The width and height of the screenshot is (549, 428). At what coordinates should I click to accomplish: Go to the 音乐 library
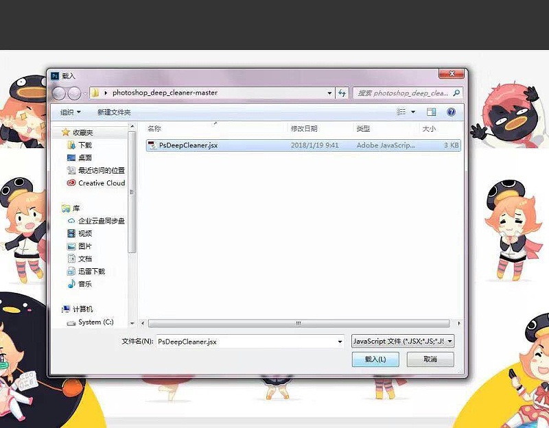click(84, 284)
